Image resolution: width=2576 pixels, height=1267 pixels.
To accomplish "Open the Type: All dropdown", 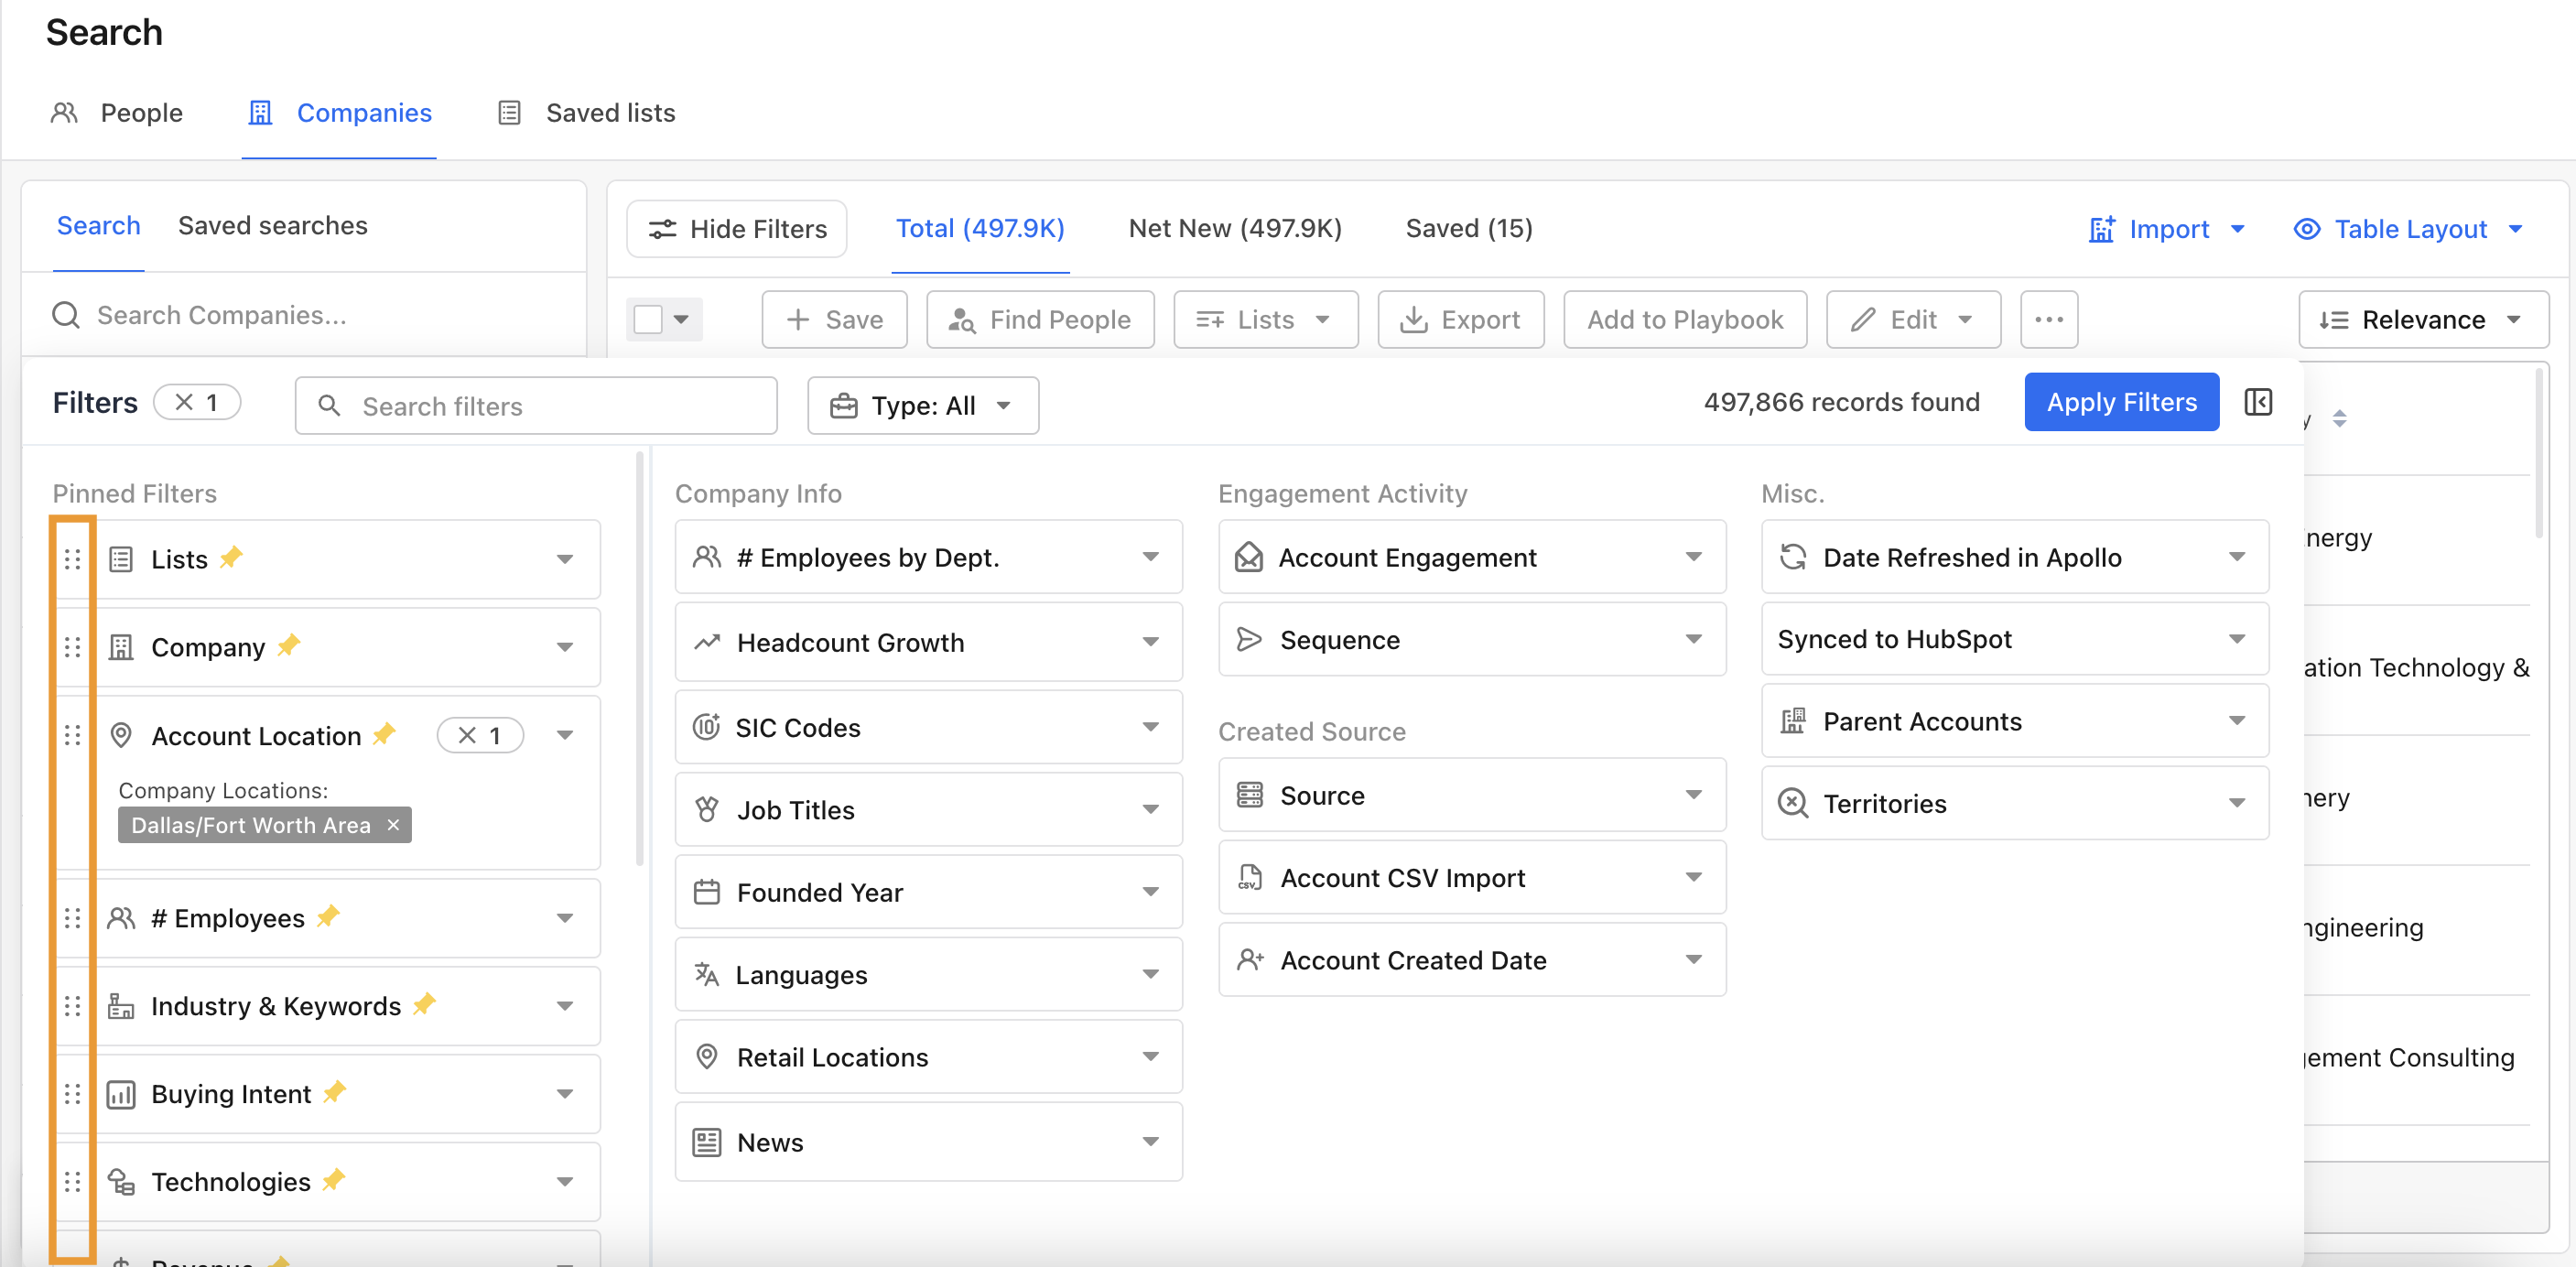I will [x=922, y=405].
